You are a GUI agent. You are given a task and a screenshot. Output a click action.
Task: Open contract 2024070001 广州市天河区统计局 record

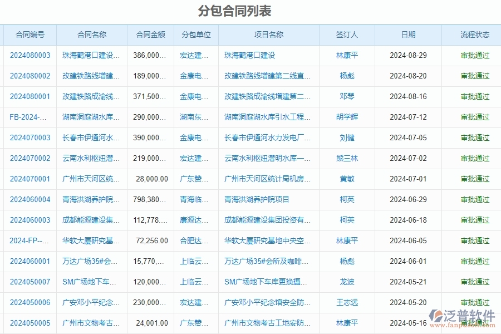pyautogui.click(x=29, y=179)
